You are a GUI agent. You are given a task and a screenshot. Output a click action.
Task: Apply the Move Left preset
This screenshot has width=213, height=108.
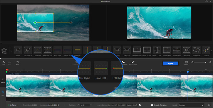coord(68,50)
